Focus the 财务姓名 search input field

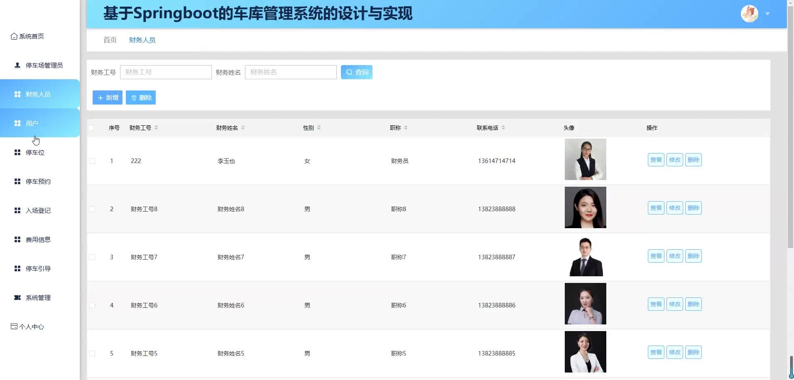point(290,72)
